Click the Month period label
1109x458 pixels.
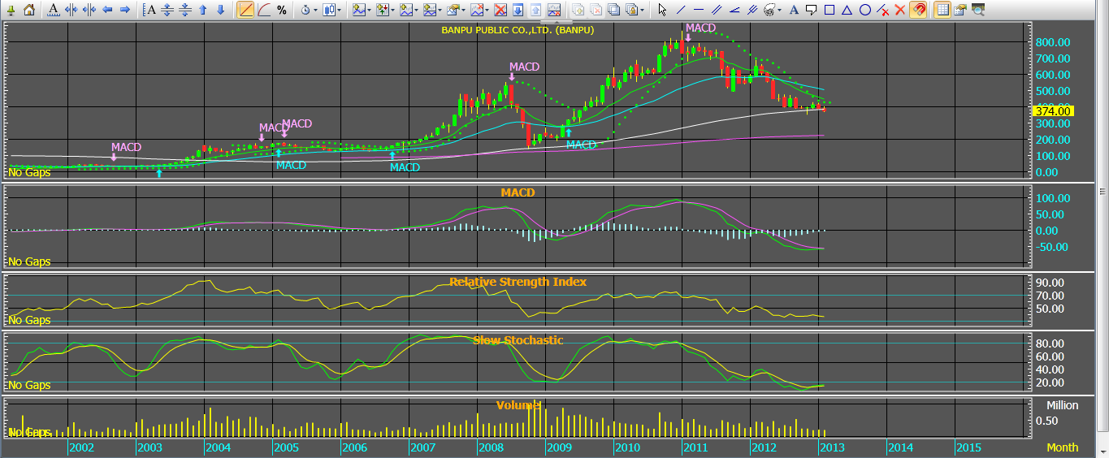1063,447
